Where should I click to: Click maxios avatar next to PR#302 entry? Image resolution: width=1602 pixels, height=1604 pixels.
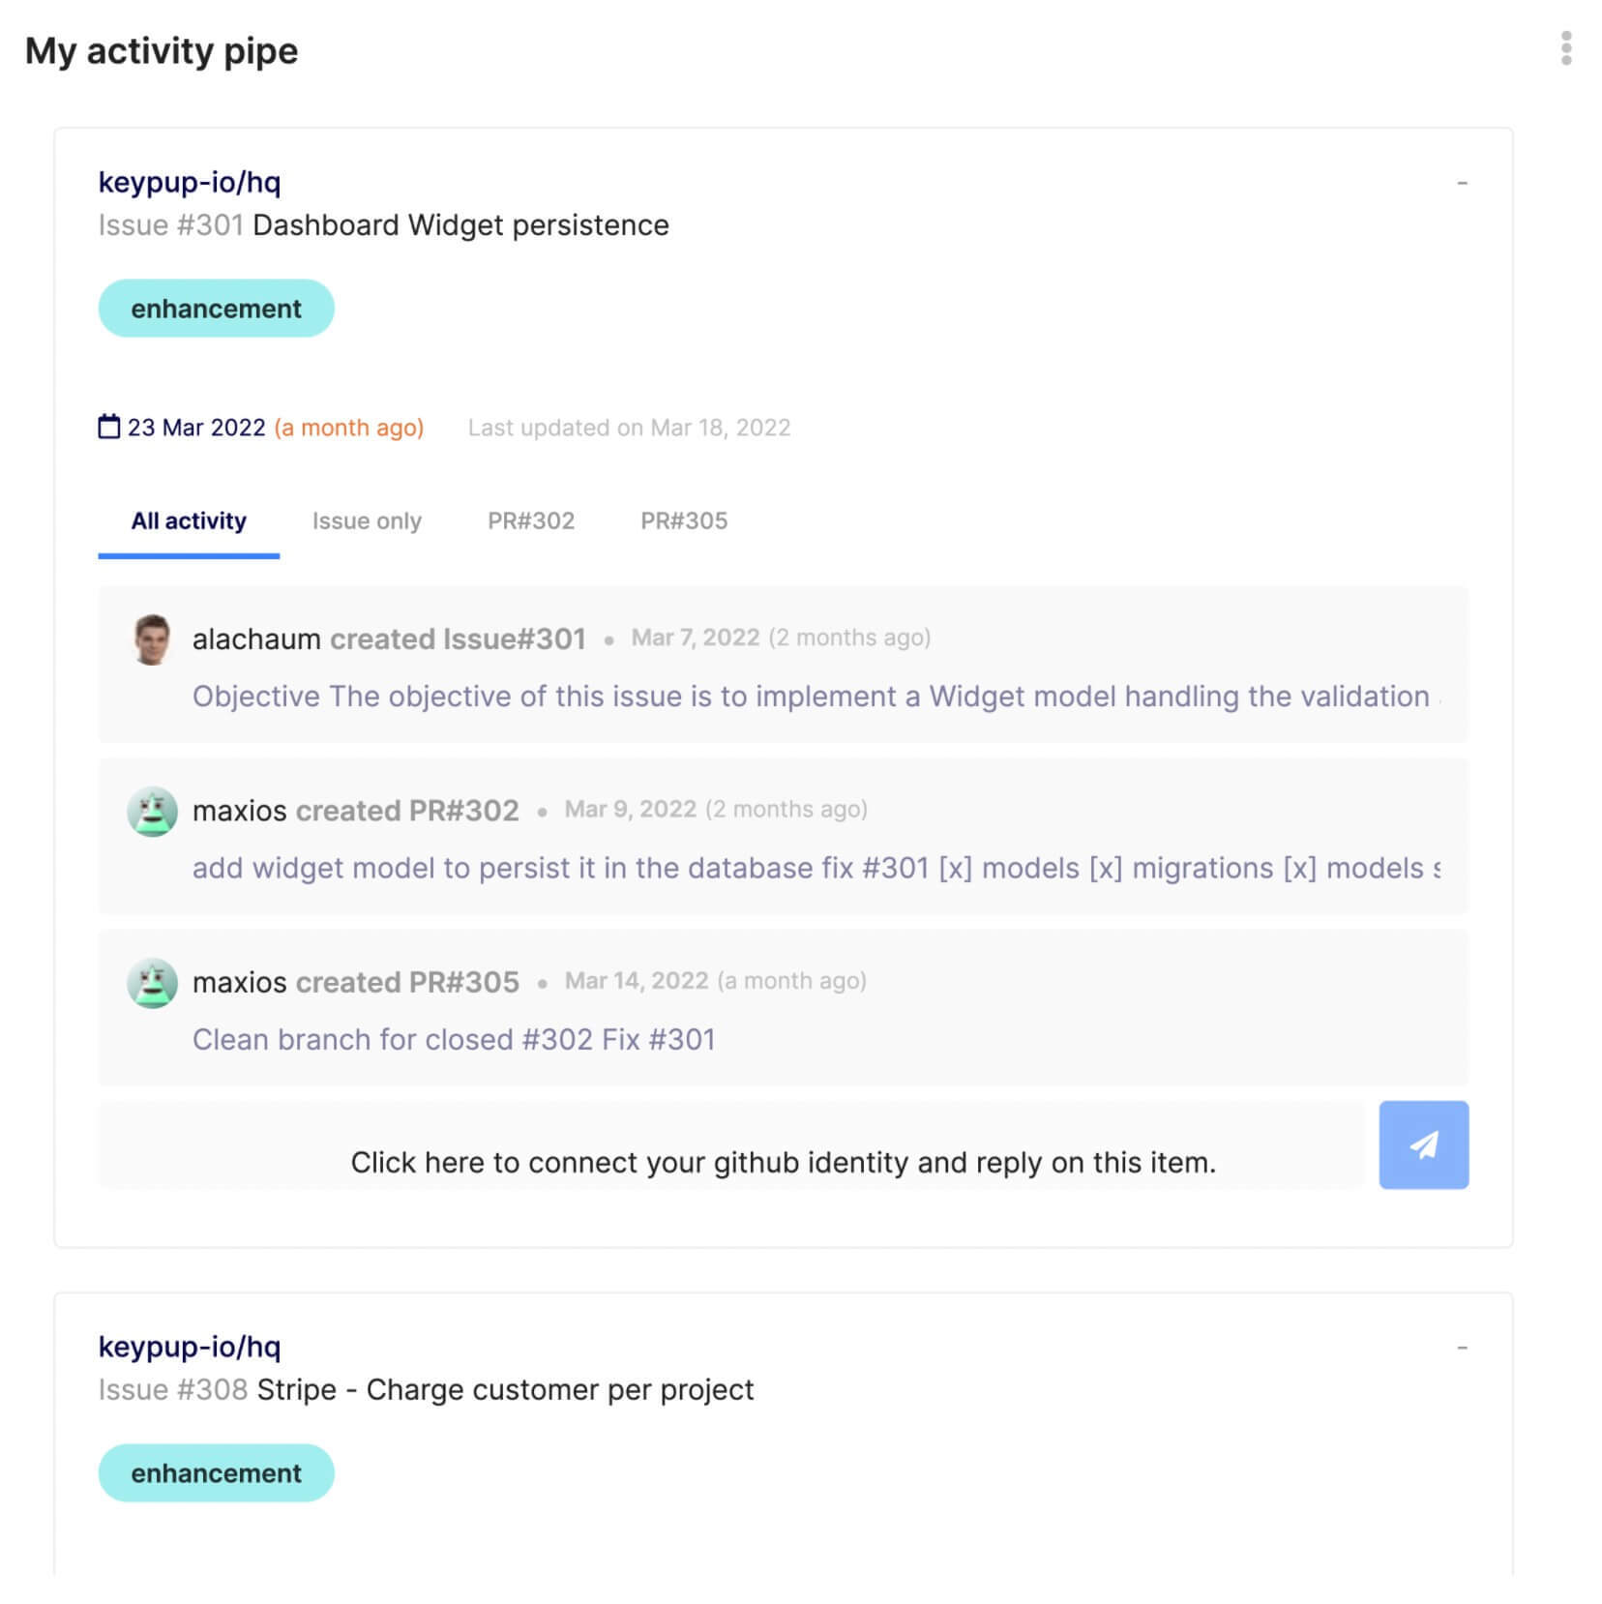tap(152, 811)
